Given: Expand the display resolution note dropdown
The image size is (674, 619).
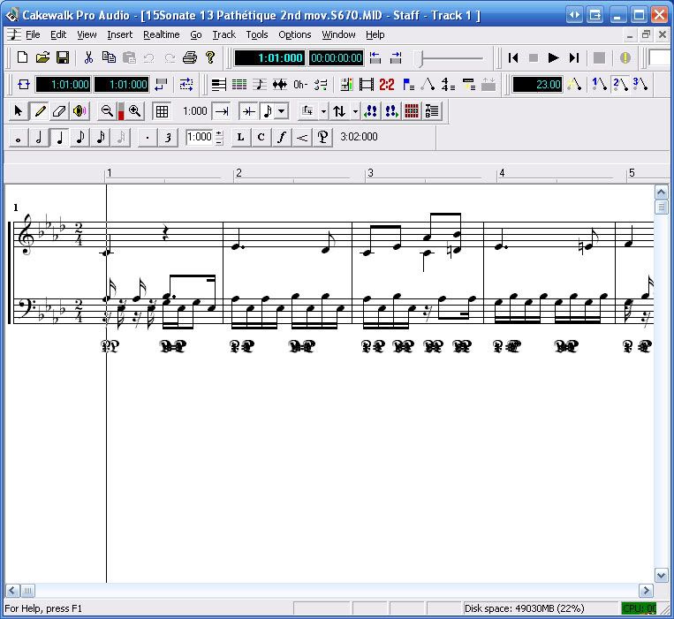Looking at the screenshot, I should point(282,111).
